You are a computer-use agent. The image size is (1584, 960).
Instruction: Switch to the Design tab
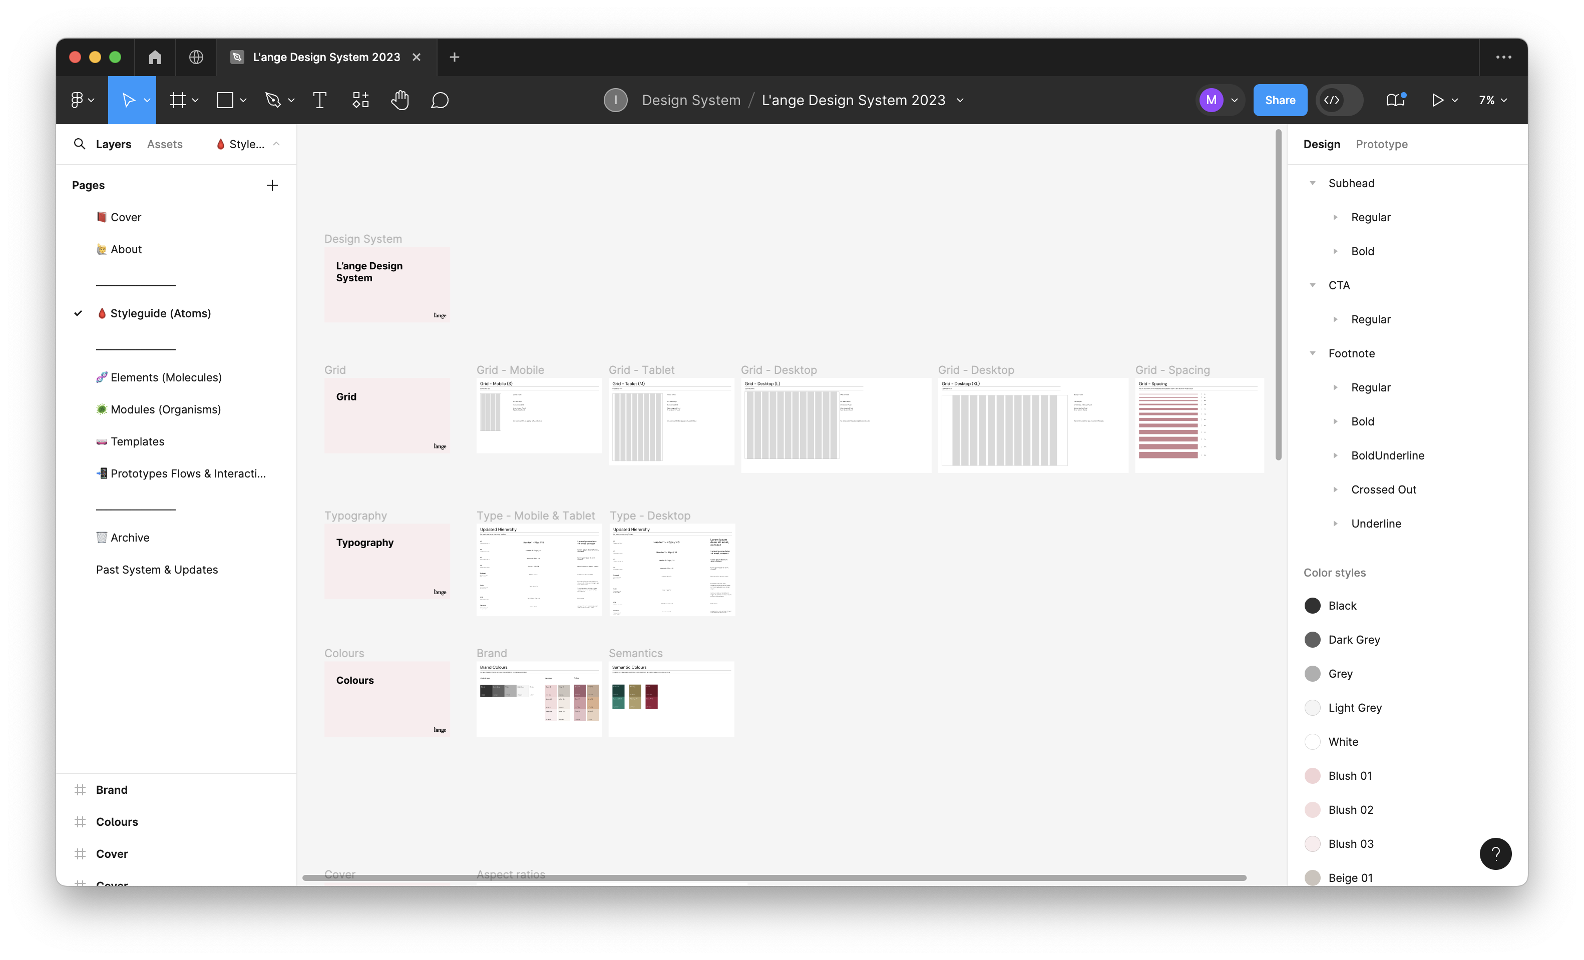pos(1322,144)
